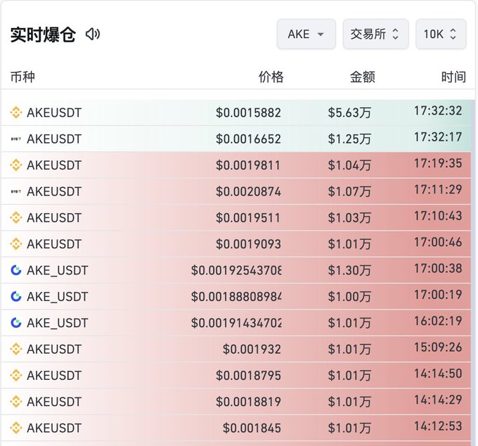478x446 pixels.
Task: Click the 时间 column header
Action: (x=453, y=77)
